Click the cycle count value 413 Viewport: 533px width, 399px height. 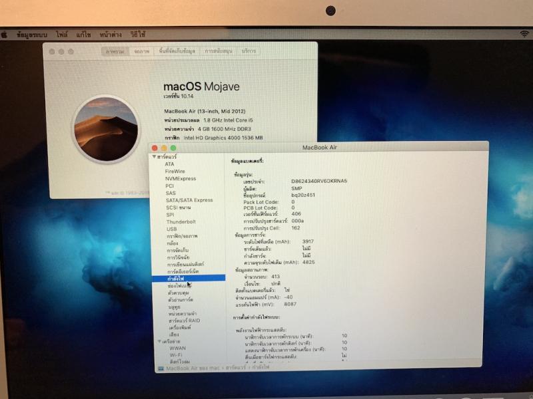(x=276, y=277)
